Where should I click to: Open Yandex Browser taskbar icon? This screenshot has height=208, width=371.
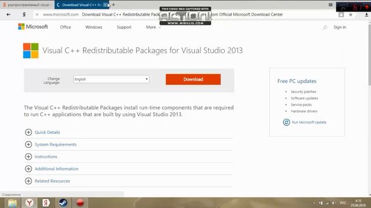tap(30, 203)
